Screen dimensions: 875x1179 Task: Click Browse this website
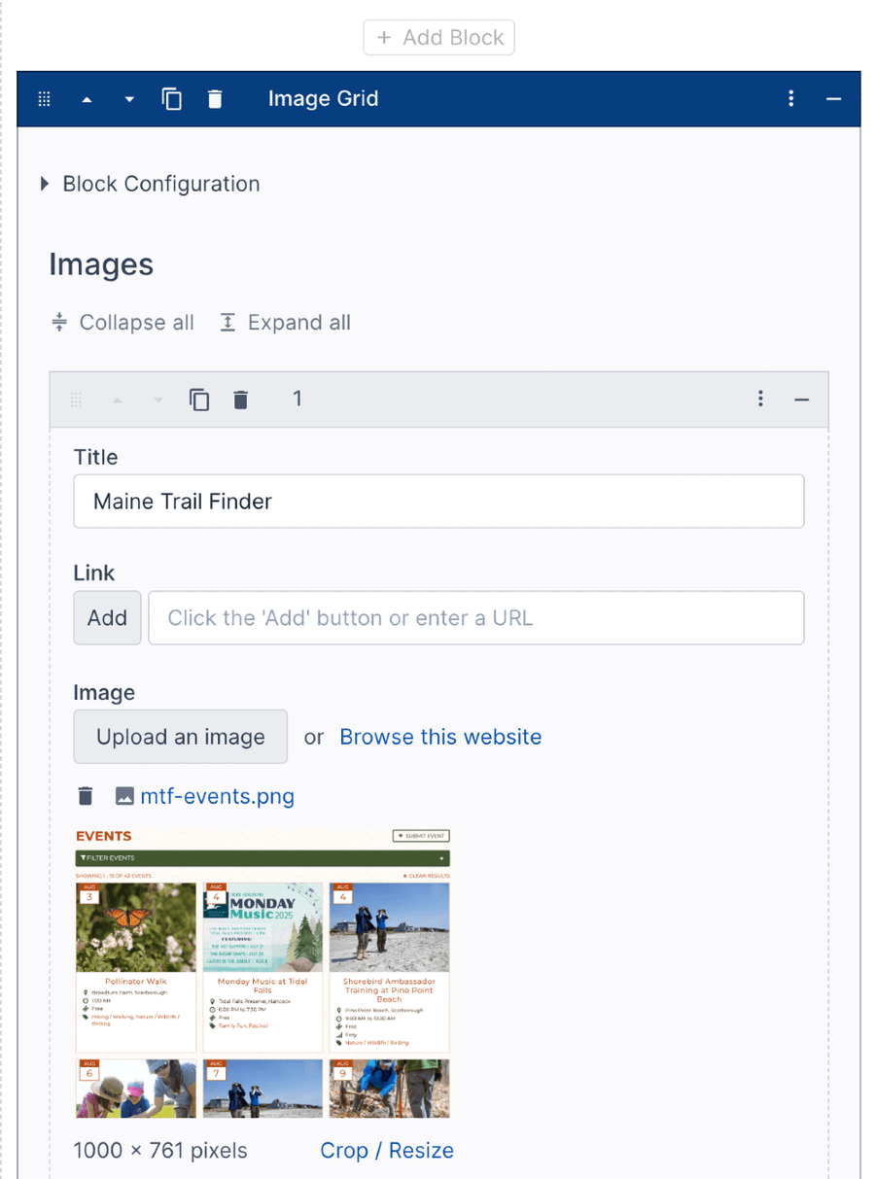click(440, 737)
